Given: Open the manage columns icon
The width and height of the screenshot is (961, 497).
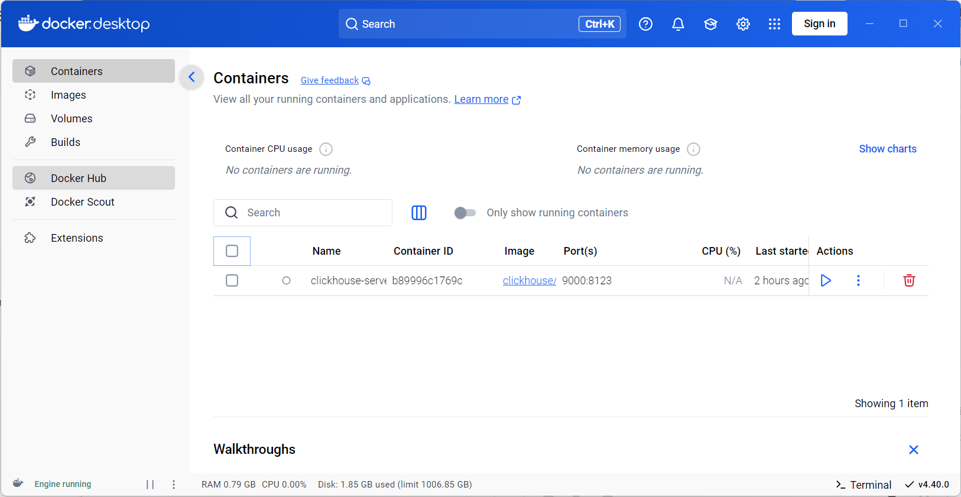Looking at the screenshot, I should click(418, 213).
